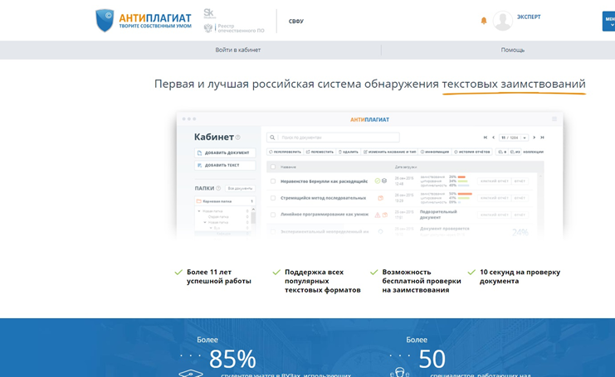Click the ИСТОРИЯ ОТЧЁТОВ toolbar button
The height and width of the screenshot is (377, 615).
(x=472, y=152)
